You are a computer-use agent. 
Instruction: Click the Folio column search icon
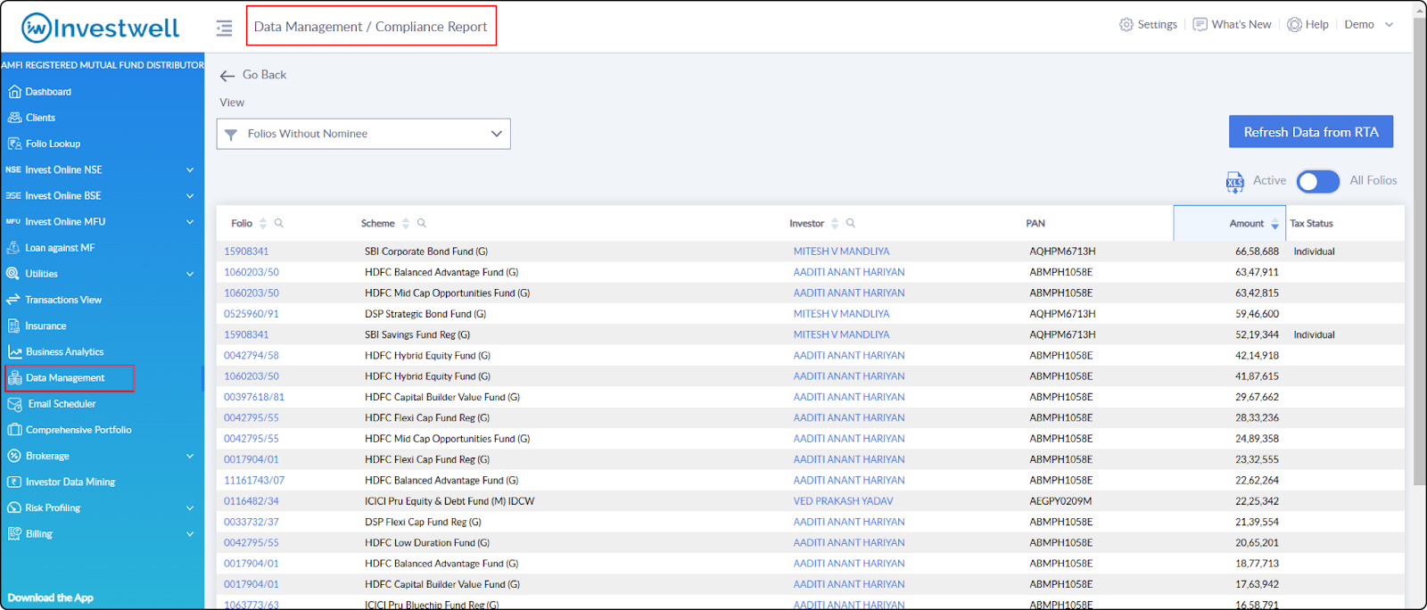[279, 224]
